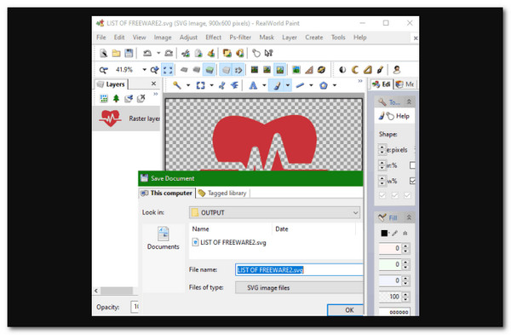Viewport: 511px width, 335px height.
Task: Click the undo arrow icon
Action: [x=147, y=53]
